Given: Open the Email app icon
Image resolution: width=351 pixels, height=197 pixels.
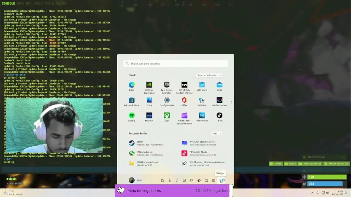Looking at the screenshot, I should (x=219, y=86).
